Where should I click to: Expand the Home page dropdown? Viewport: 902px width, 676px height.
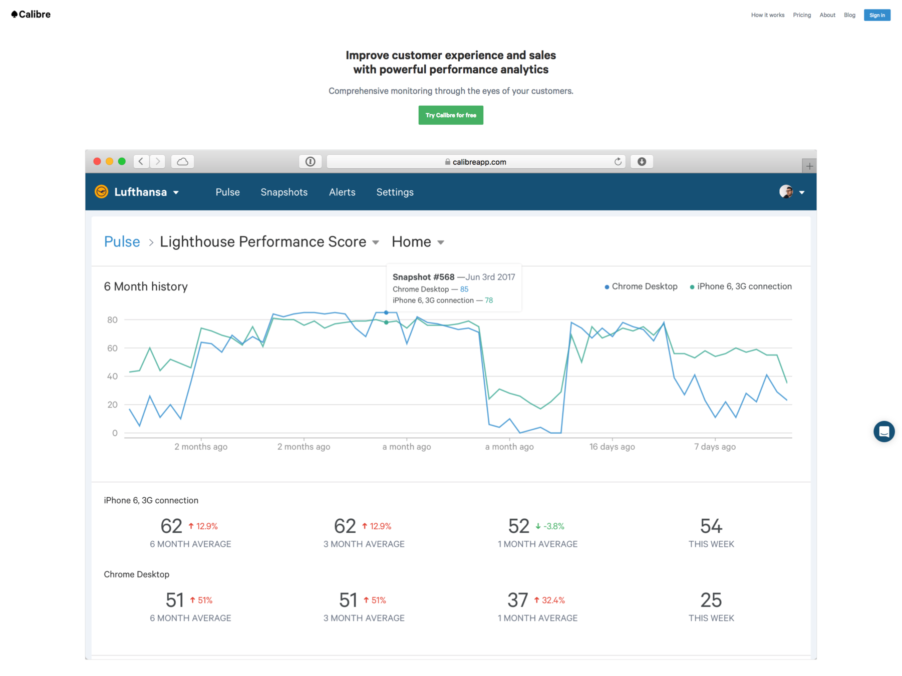pos(441,243)
